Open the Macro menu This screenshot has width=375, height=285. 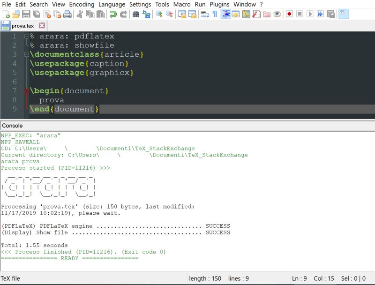pos(182,4)
